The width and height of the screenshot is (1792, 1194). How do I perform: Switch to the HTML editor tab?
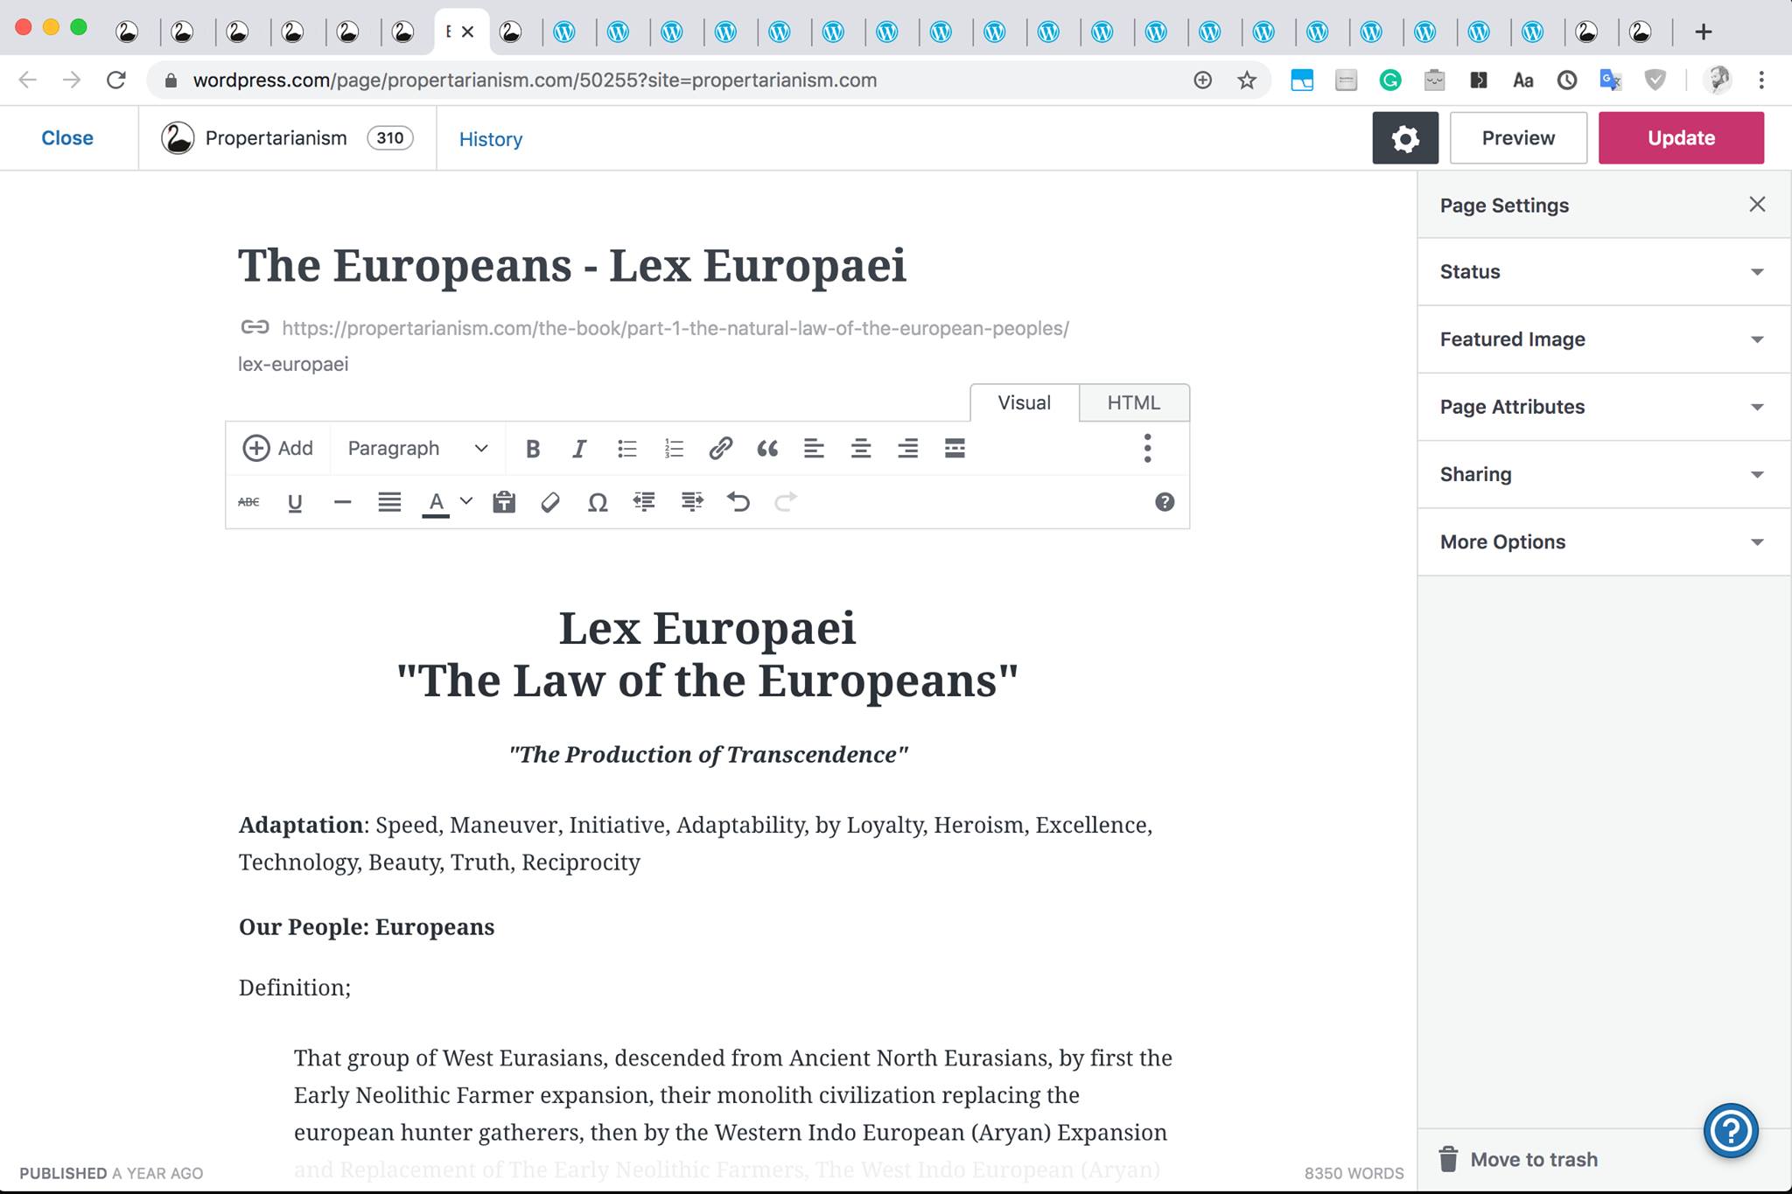coord(1133,403)
